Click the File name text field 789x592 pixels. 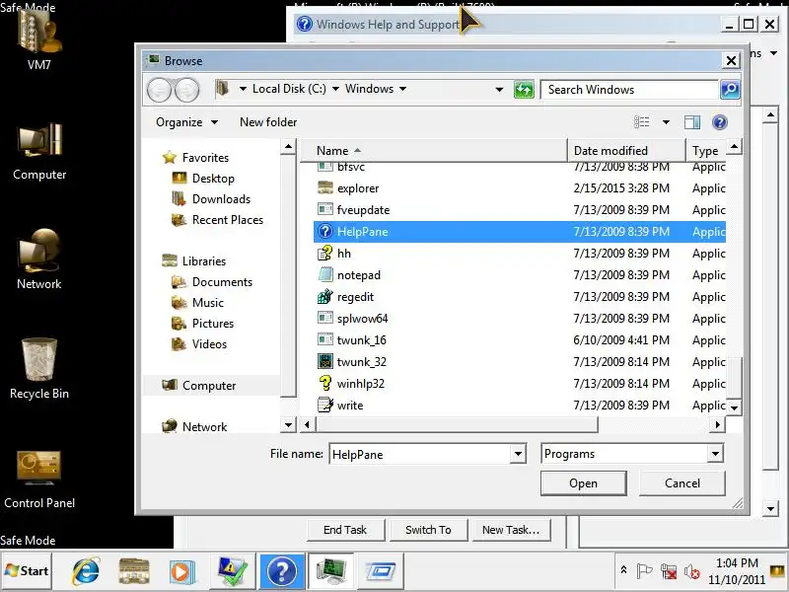point(420,454)
